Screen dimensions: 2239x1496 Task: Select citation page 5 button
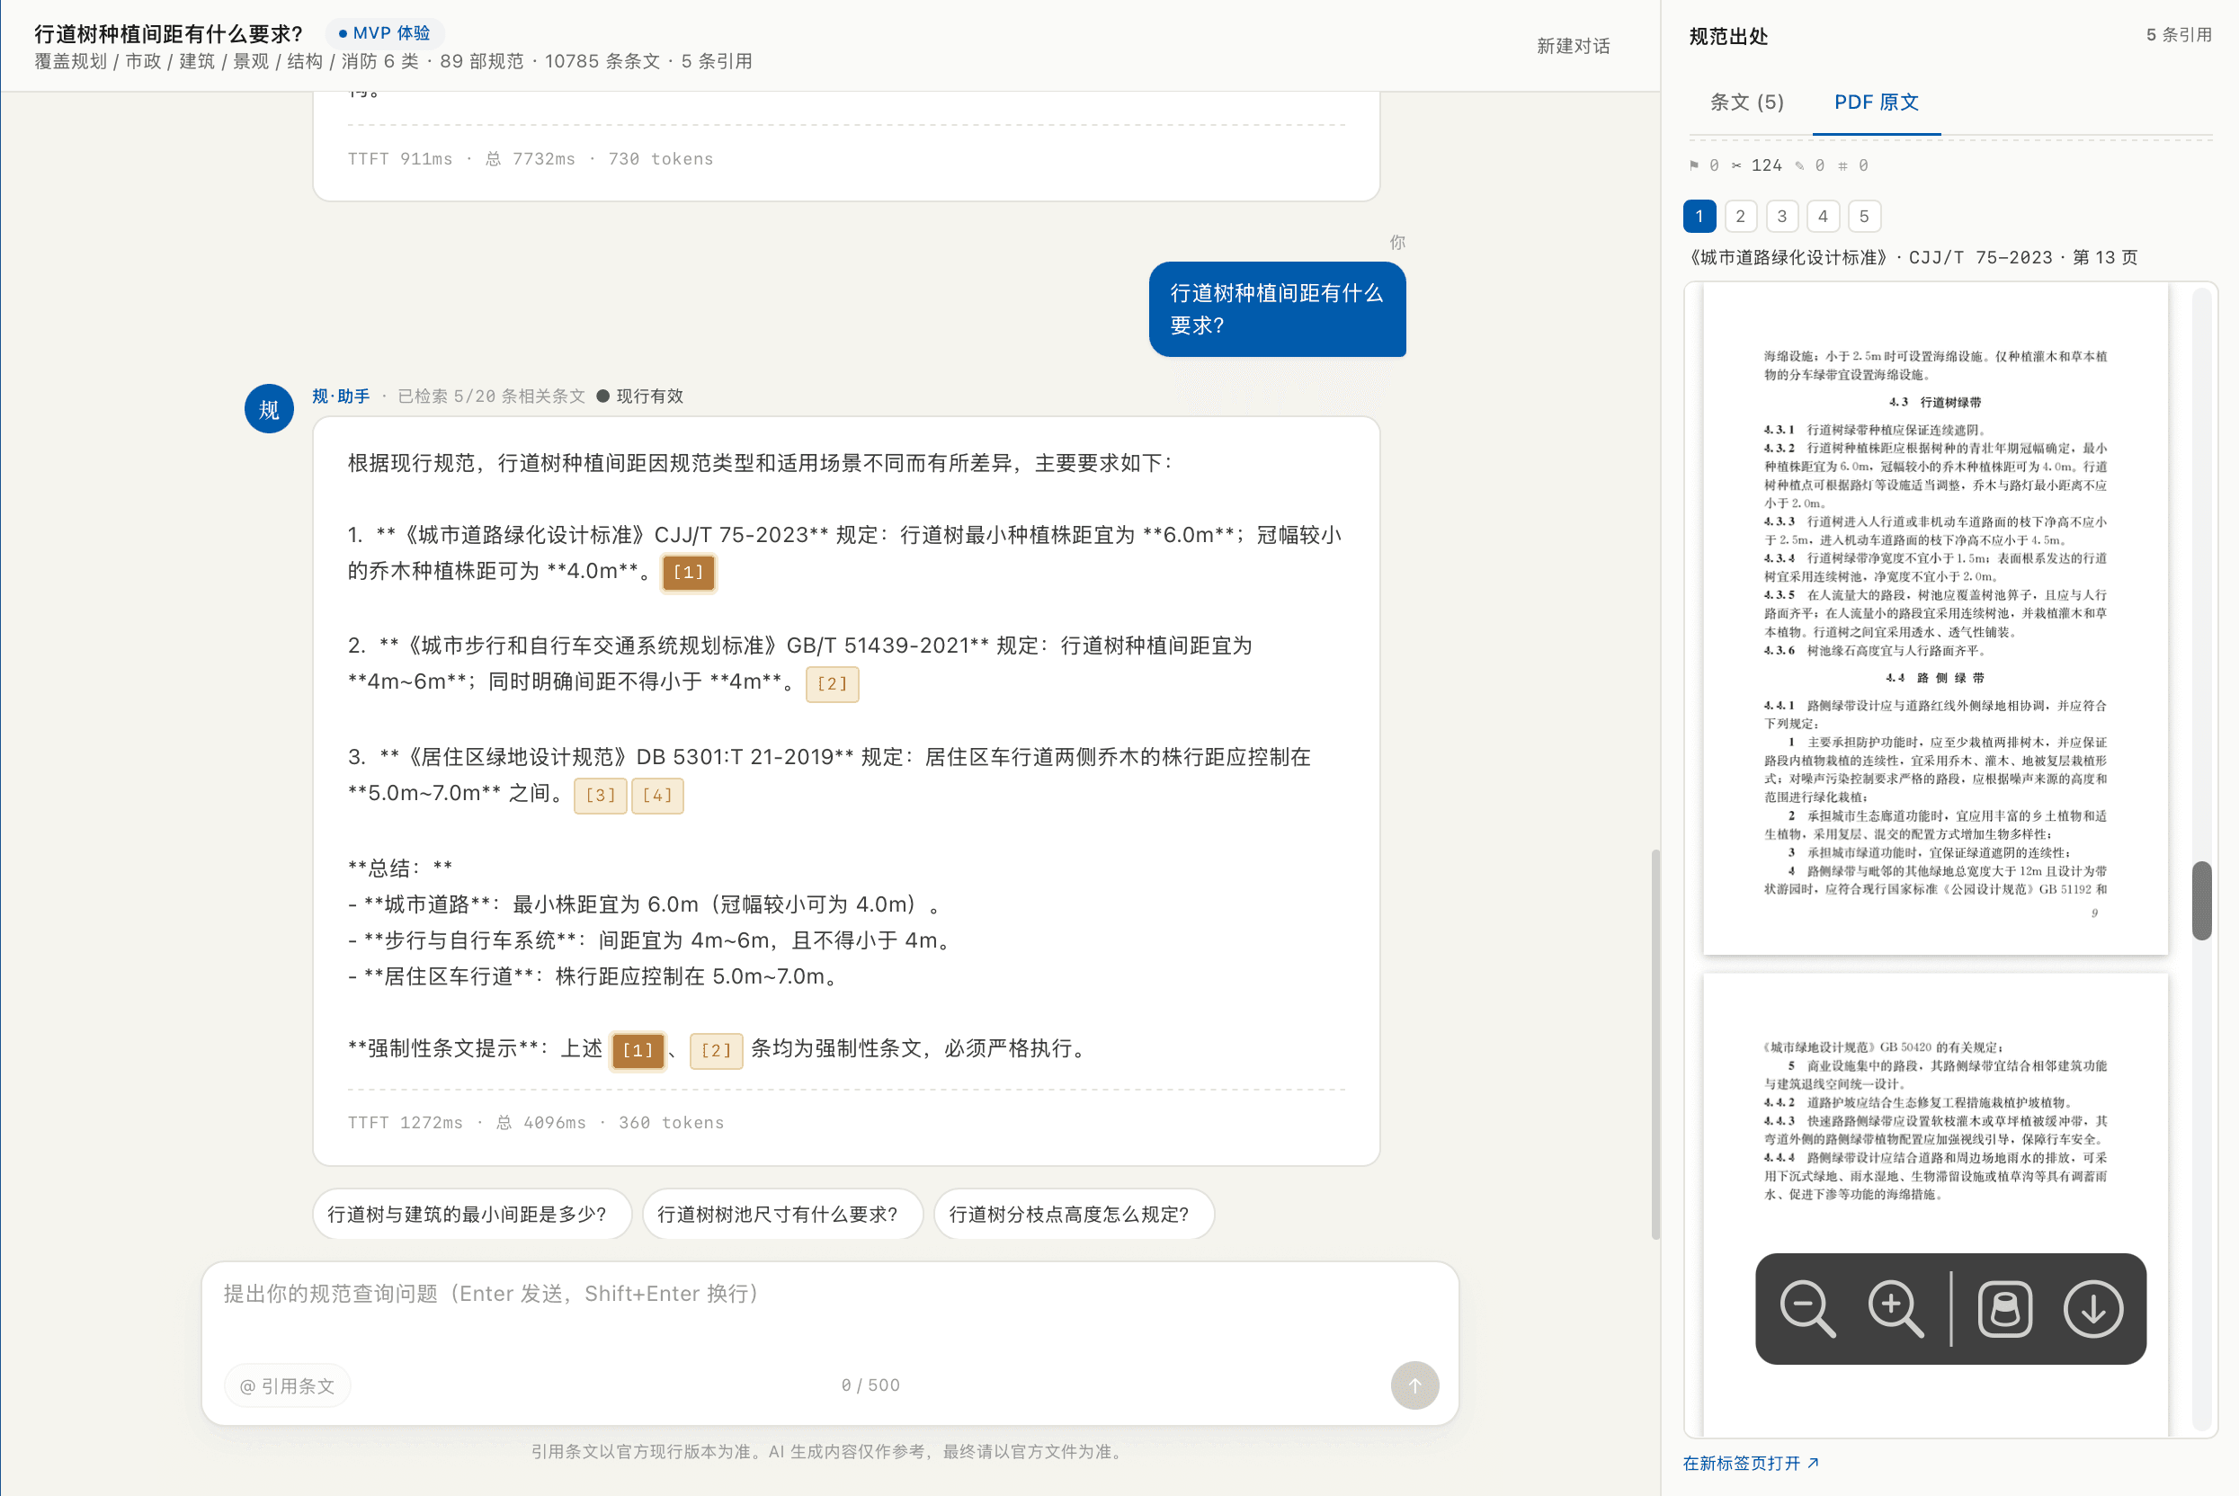[1863, 217]
